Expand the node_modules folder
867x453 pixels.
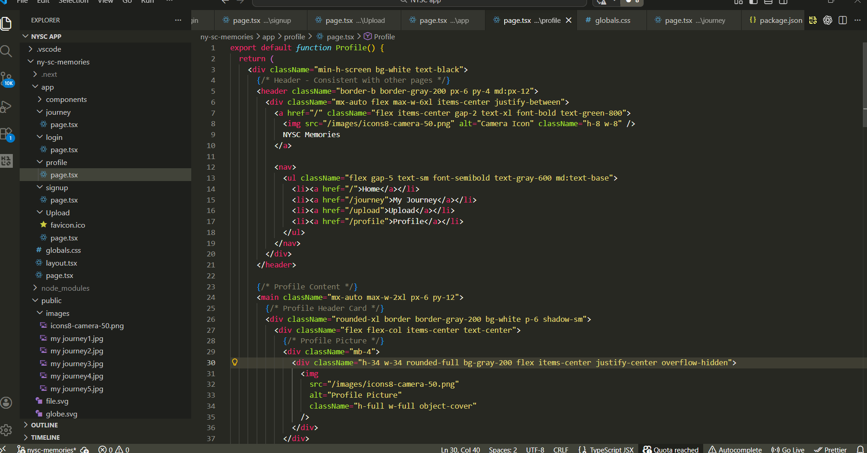click(65, 288)
